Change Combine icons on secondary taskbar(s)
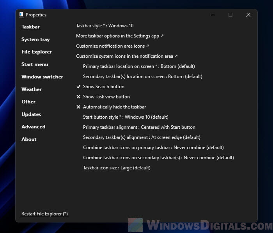This screenshot has height=233, width=273. (x=158, y=158)
